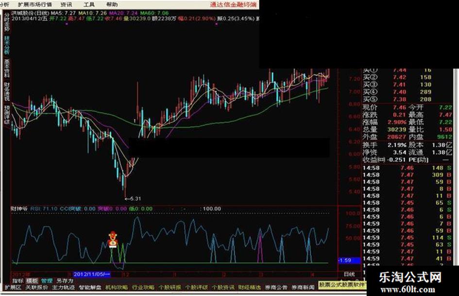
Task: Click the 换手 2.19% value
Action: pyautogui.click(x=397, y=145)
